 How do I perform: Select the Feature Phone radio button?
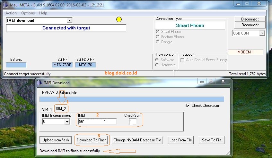(157, 36)
